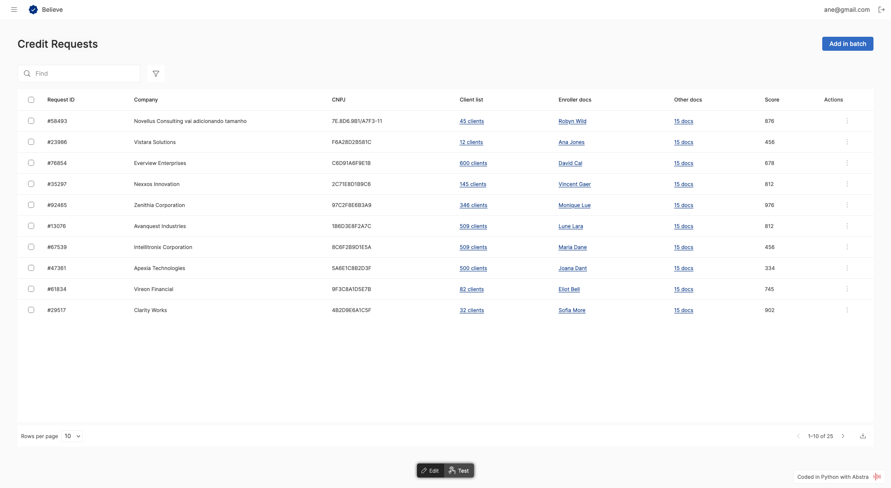Check the box for request #29517

31,310
